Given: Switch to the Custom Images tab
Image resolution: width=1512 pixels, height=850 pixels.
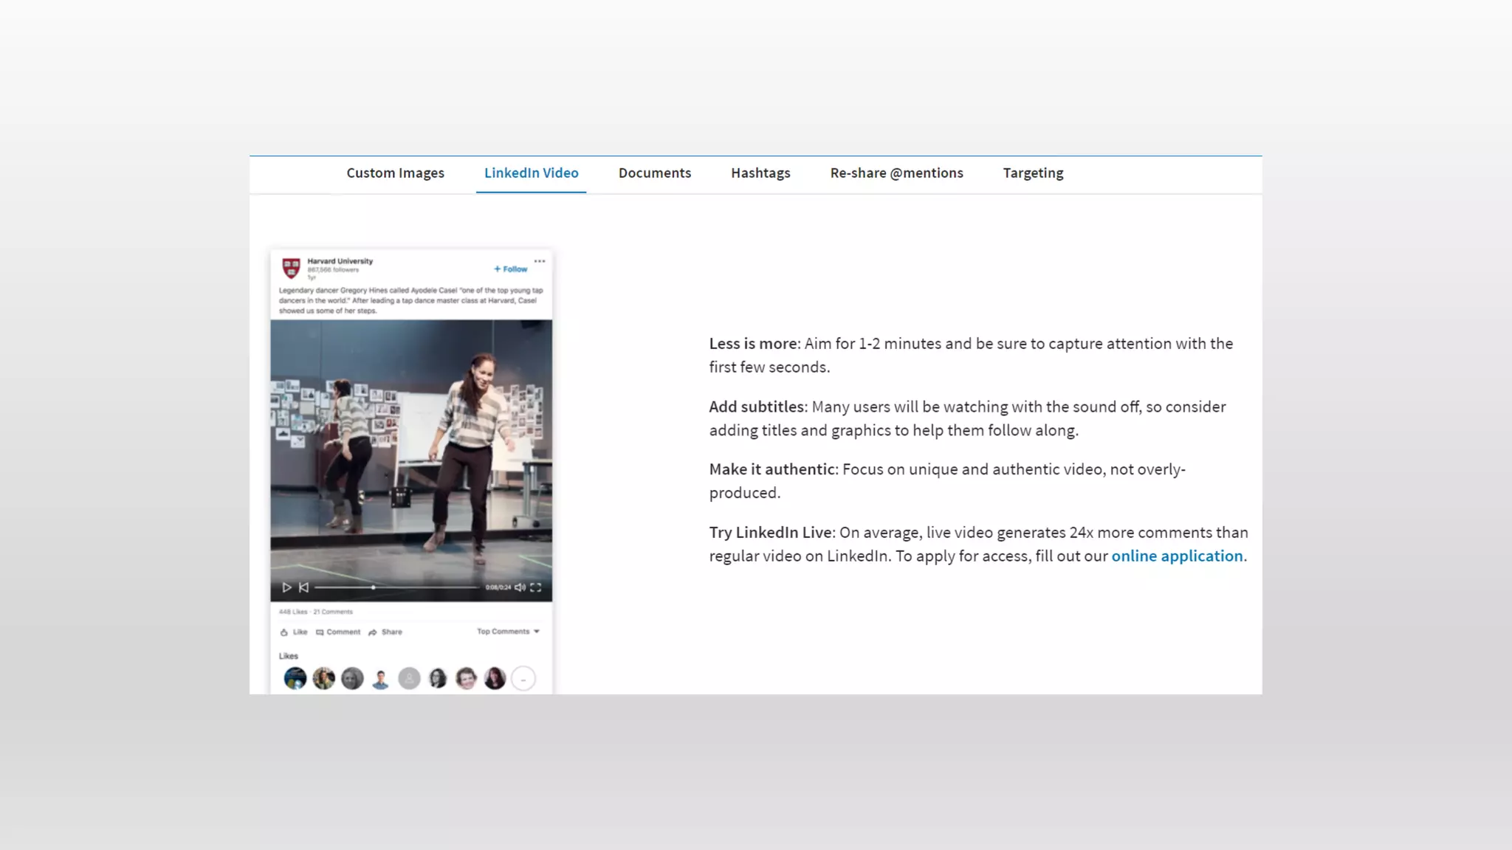Looking at the screenshot, I should [395, 173].
